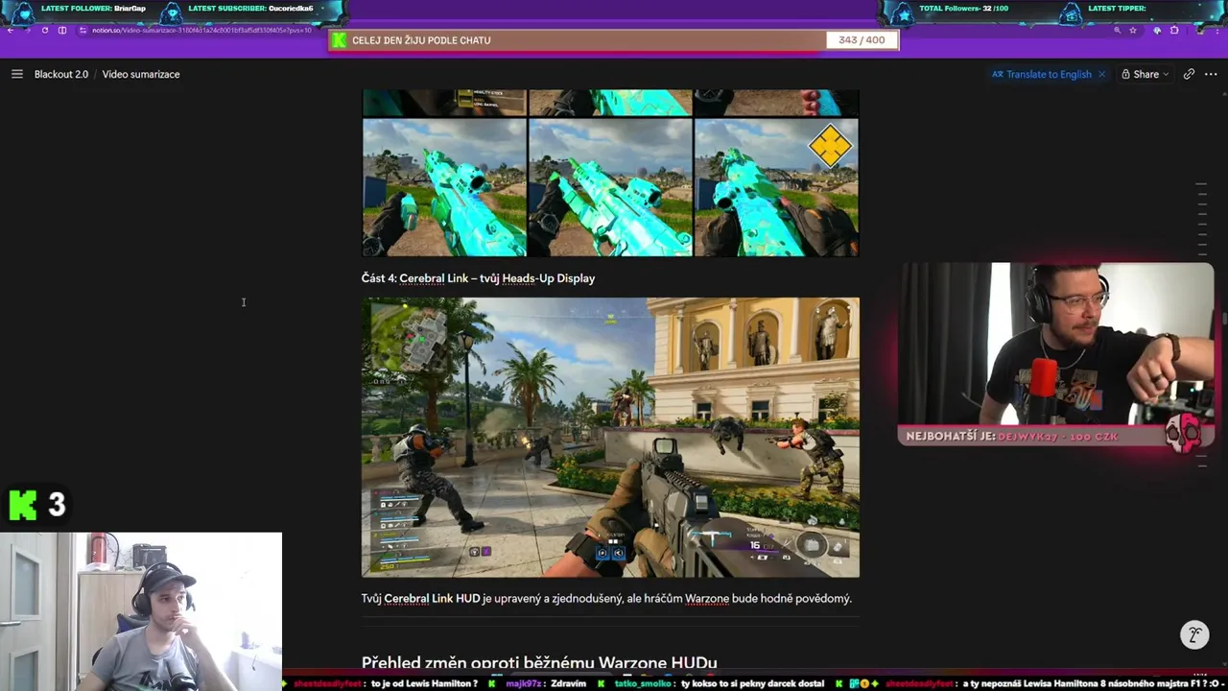Open the middle turquoise weapon screenshot

[x=610, y=187]
